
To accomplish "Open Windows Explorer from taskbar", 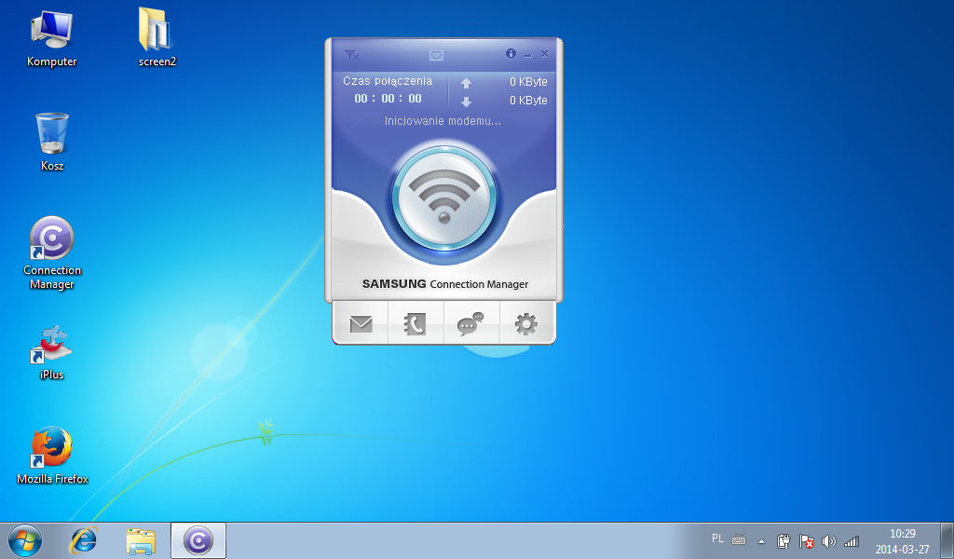I will [x=141, y=540].
